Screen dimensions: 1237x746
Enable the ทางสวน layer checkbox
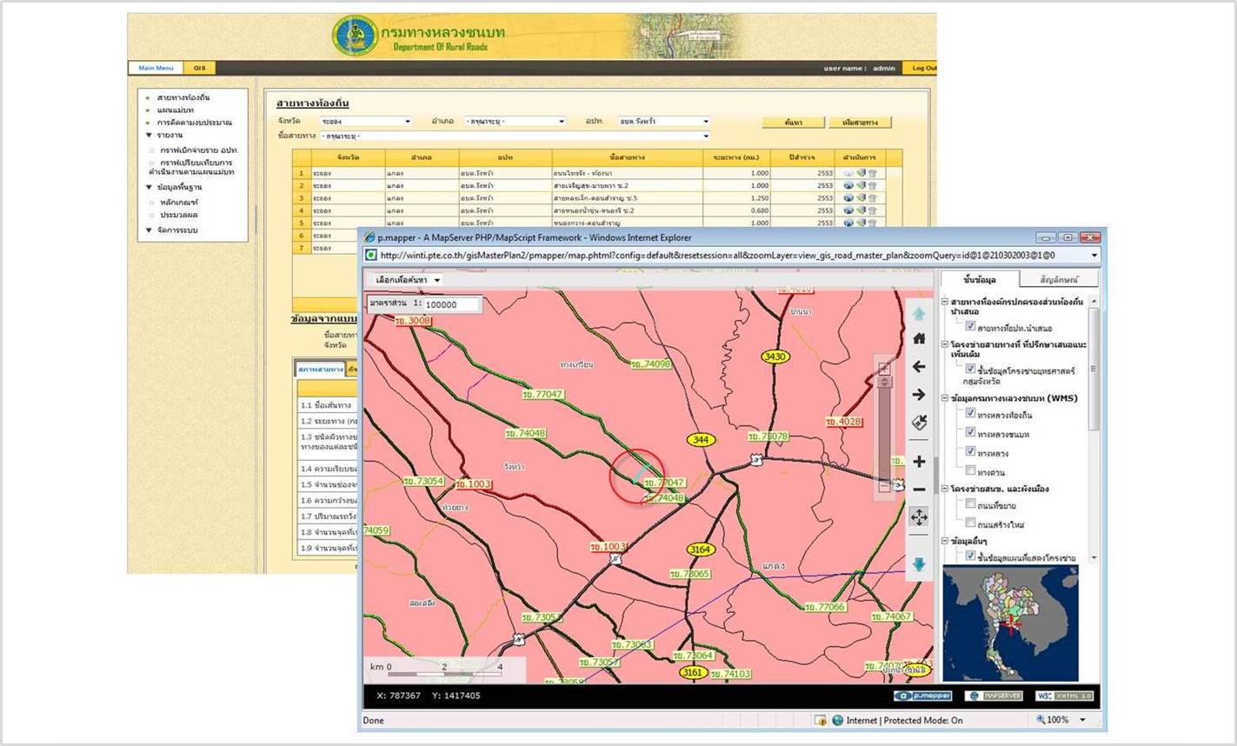tap(970, 470)
